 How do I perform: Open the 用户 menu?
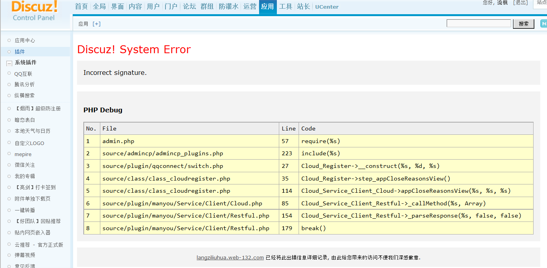pyautogui.click(x=153, y=6)
